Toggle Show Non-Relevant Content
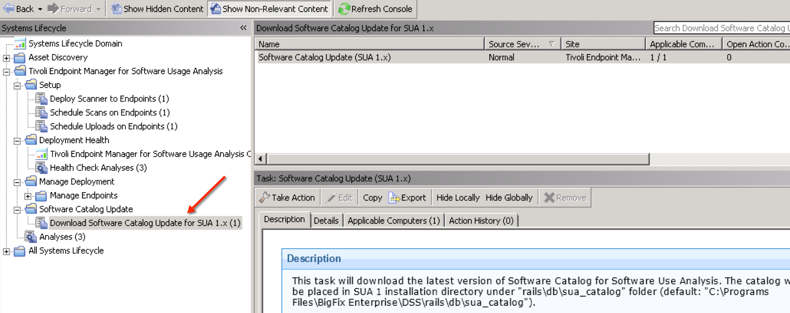The height and width of the screenshot is (313, 790). pos(270,9)
